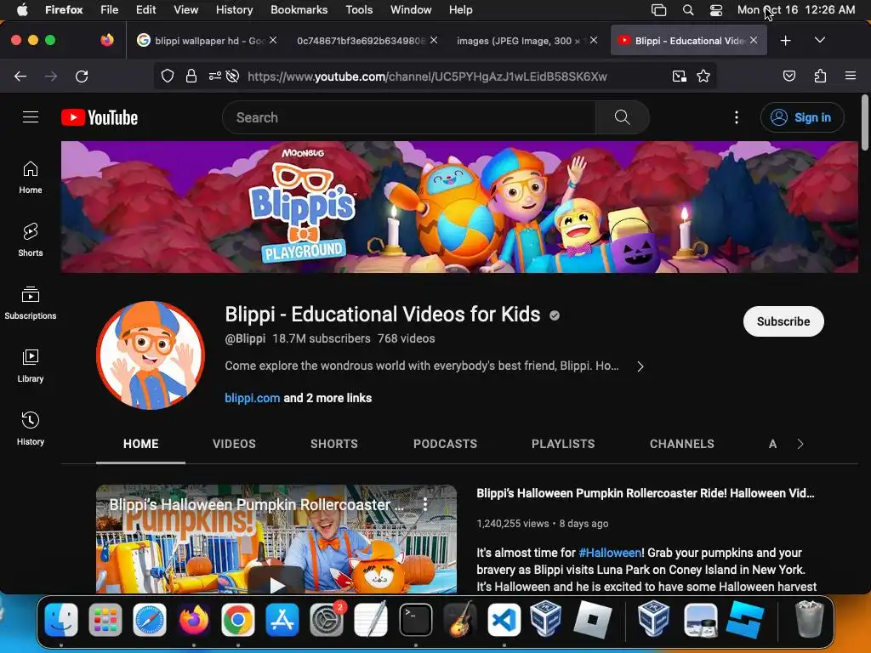The height and width of the screenshot is (653, 871).
Task: Open site permissions icon in address bar
Action: pyautogui.click(x=215, y=76)
